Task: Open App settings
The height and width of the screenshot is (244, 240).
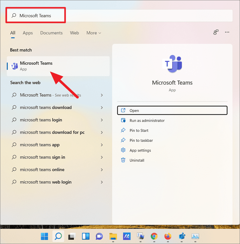Action: pyautogui.click(x=172, y=150)
